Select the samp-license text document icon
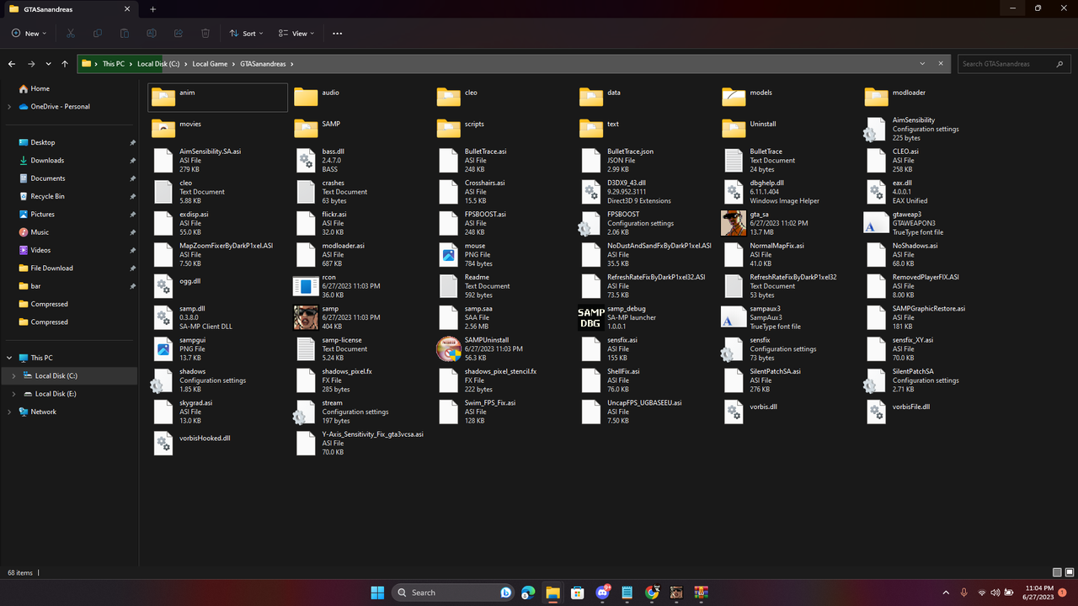The image size is (1078, 606). (305, 348)
